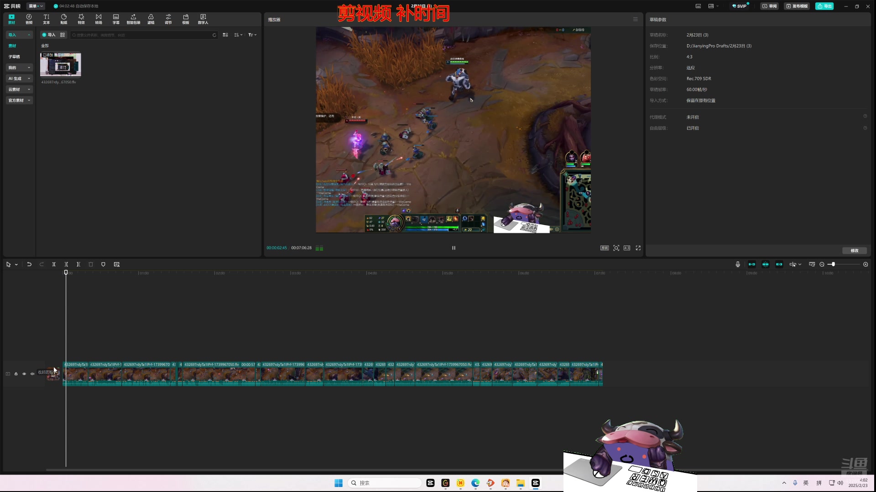876x492 pixels.
Task: Open the 菜单 menu dropdown
Action: [36, 6]
